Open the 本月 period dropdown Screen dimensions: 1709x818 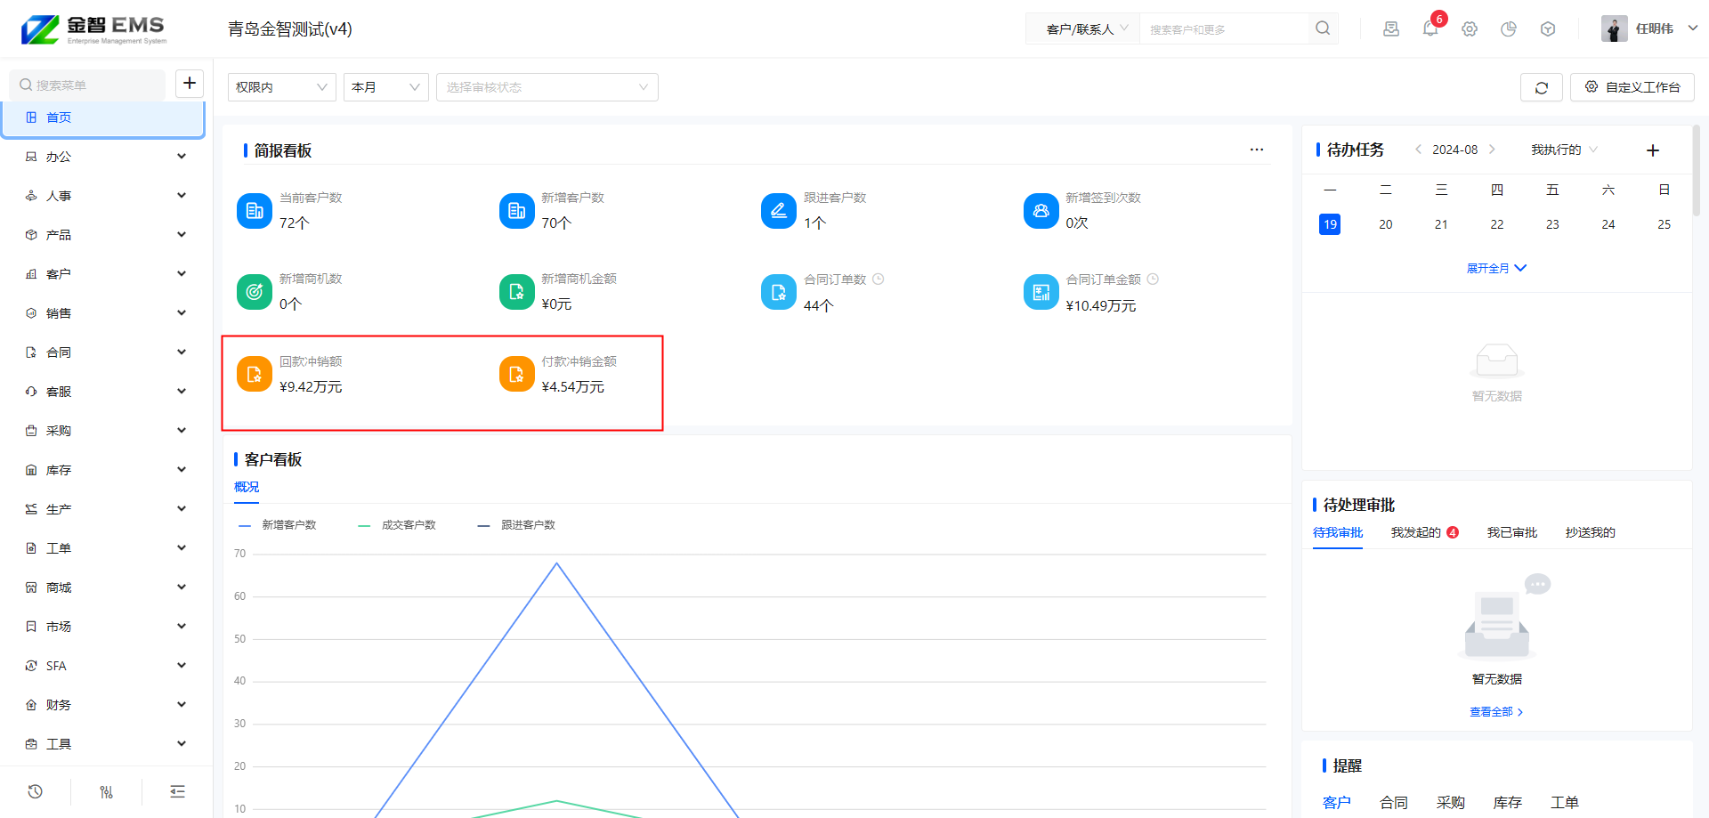[386, 87]
